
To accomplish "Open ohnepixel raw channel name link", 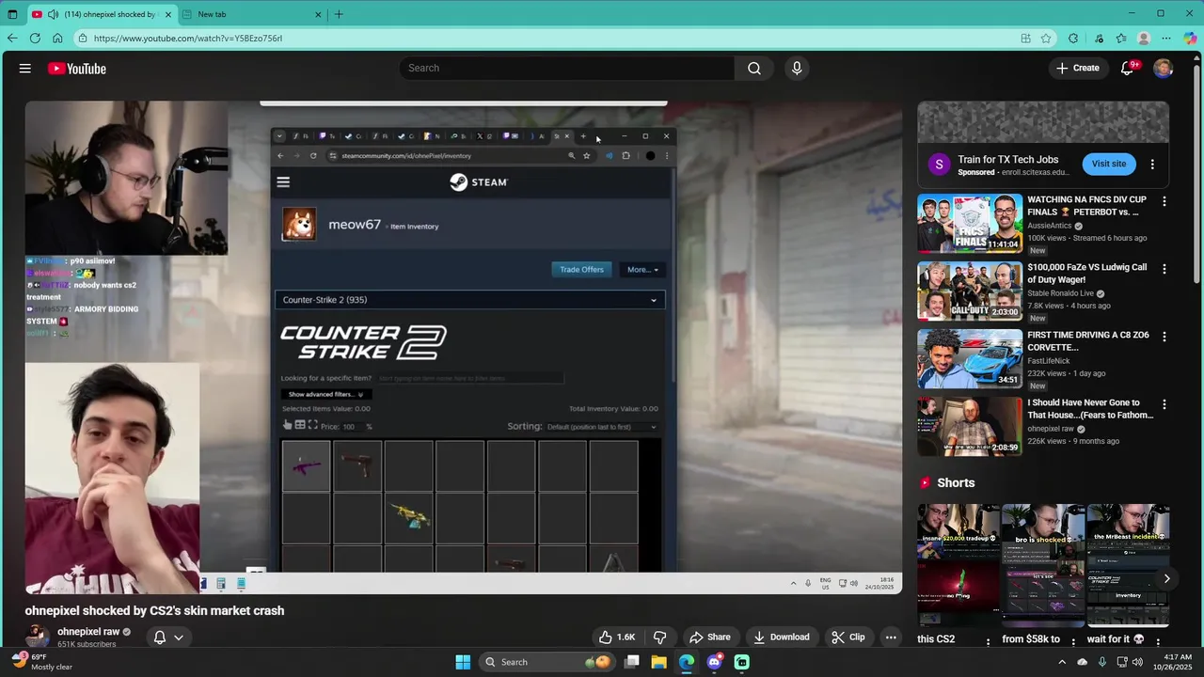I will pos(88,632).
